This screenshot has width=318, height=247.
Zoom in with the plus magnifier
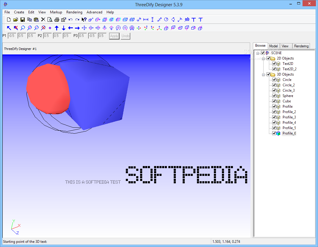(x=30, y=28)
